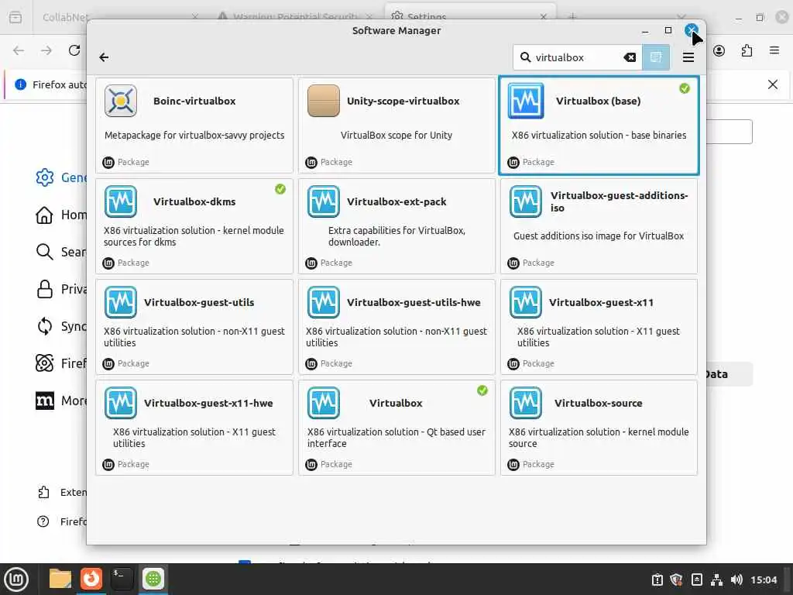The height and width of the screenshot is (595, 793).
Task: Open Extensions link at the bottom of Firefox sidebar
Action: 62,492
